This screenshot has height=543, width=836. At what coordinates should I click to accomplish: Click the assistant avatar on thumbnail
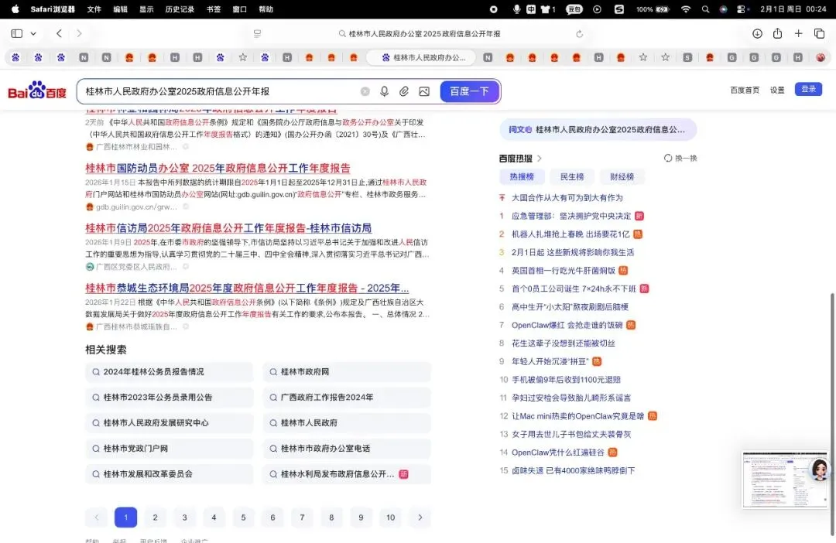tap(818, 470)
